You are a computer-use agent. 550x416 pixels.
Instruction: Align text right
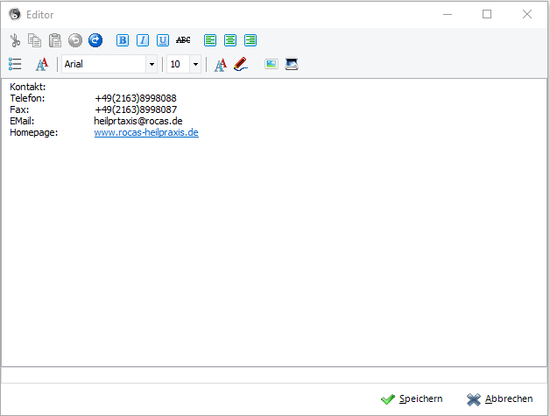(250, 40)
